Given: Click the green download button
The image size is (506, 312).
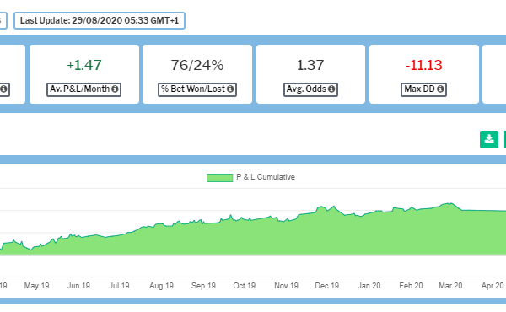Looking at the screenshot, I should [489, 139].
